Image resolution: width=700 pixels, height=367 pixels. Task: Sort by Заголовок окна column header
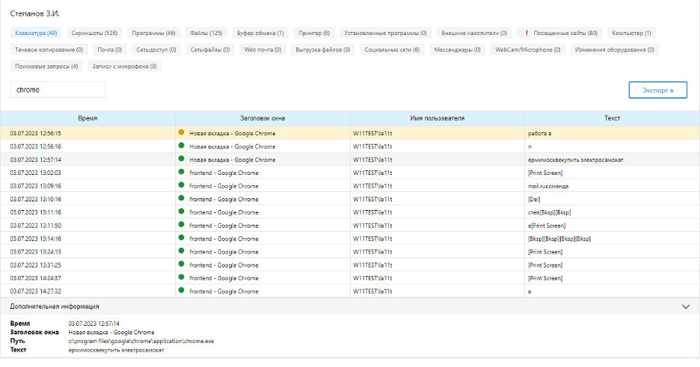click(x=263, y=118)
